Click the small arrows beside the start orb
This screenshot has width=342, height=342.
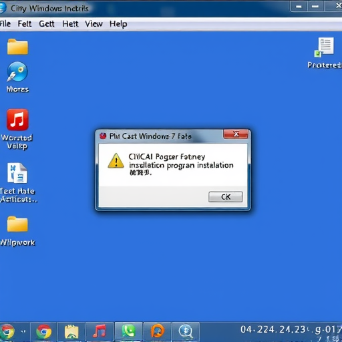click(23, 331)
